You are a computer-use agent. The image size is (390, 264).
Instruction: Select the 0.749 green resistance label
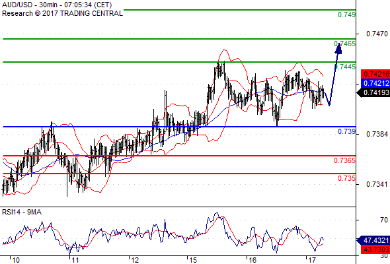(x=347, y=15)
